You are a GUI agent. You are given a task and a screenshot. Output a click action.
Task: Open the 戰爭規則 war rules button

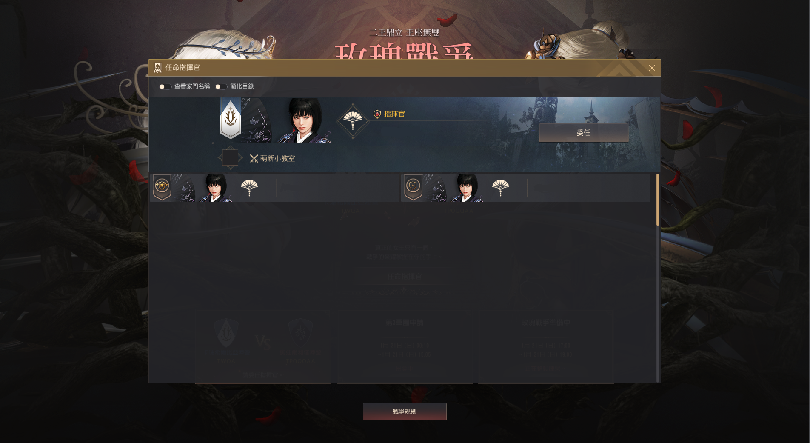405,412
